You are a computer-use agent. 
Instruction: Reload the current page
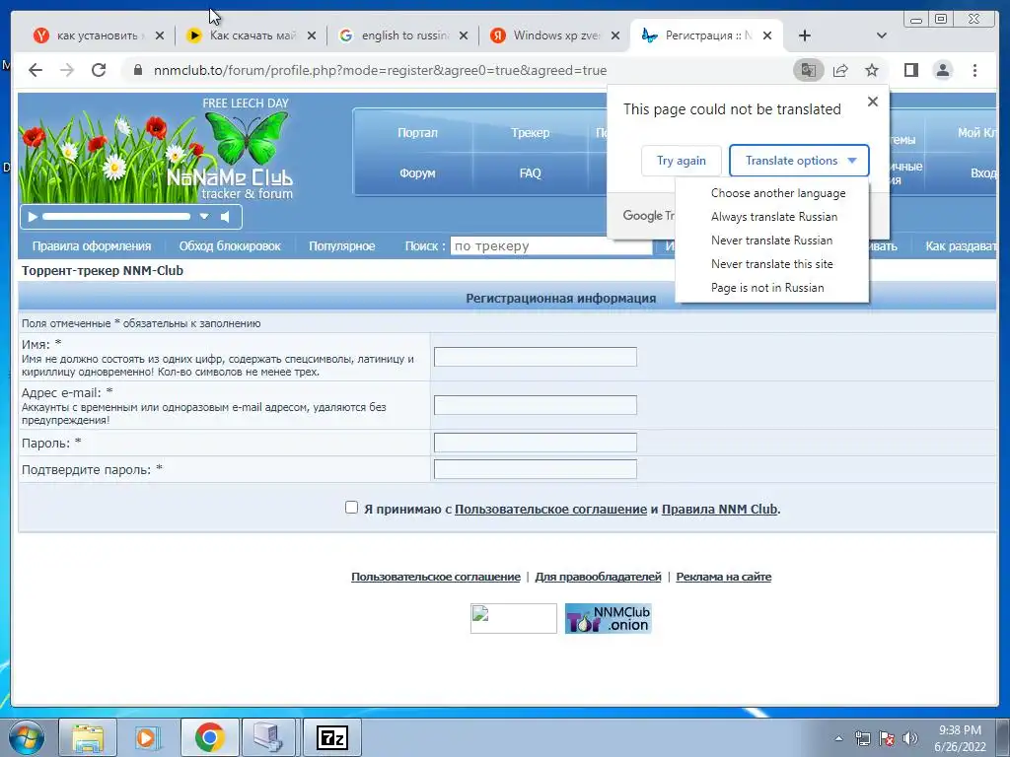(99, 70)
